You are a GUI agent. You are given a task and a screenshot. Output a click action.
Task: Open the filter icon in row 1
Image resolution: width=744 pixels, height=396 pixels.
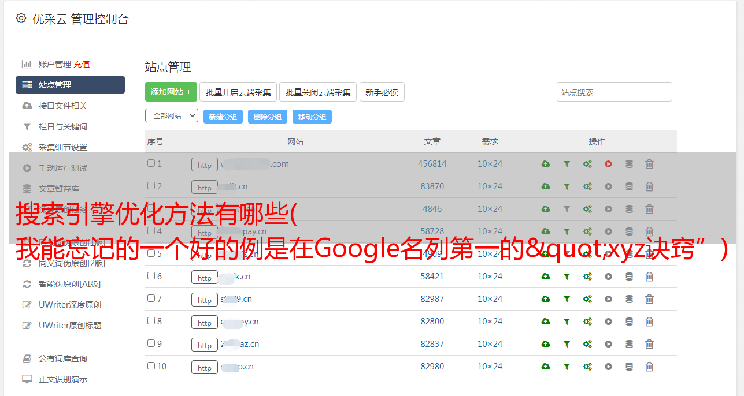tap(567, 164)
